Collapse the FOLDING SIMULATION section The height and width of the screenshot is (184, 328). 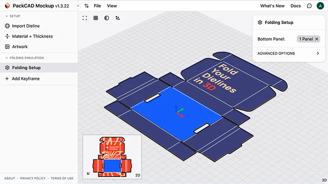coord(25,58)
